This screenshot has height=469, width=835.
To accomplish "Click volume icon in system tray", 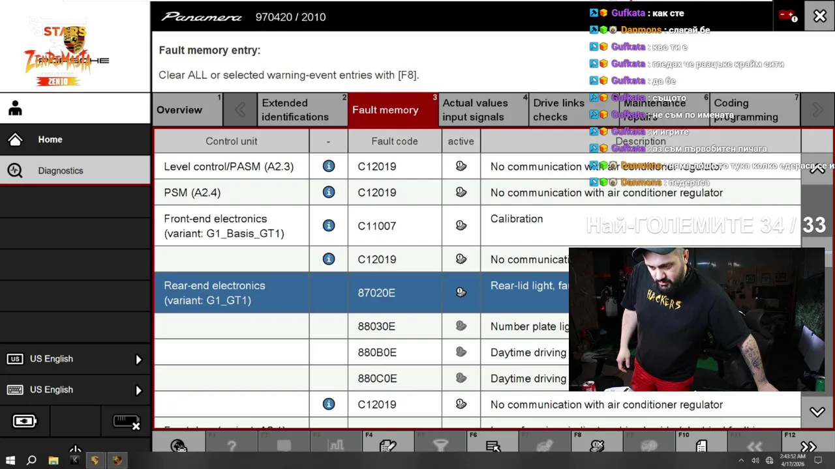I will click(x=755, y=460).
